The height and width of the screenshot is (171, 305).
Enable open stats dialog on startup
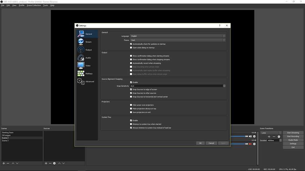click(x=131, y=47)
